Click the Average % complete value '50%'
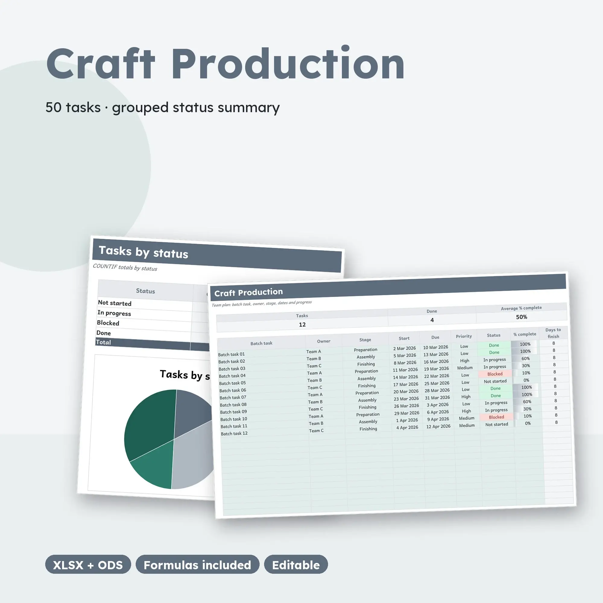This screenshot has height=603, width=603. 522,317
